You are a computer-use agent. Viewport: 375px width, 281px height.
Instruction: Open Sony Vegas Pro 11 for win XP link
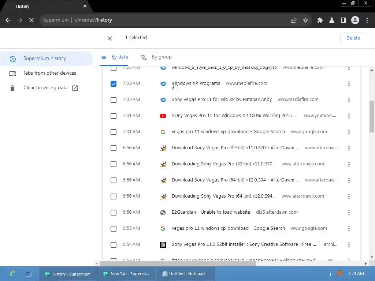(222, 100)
